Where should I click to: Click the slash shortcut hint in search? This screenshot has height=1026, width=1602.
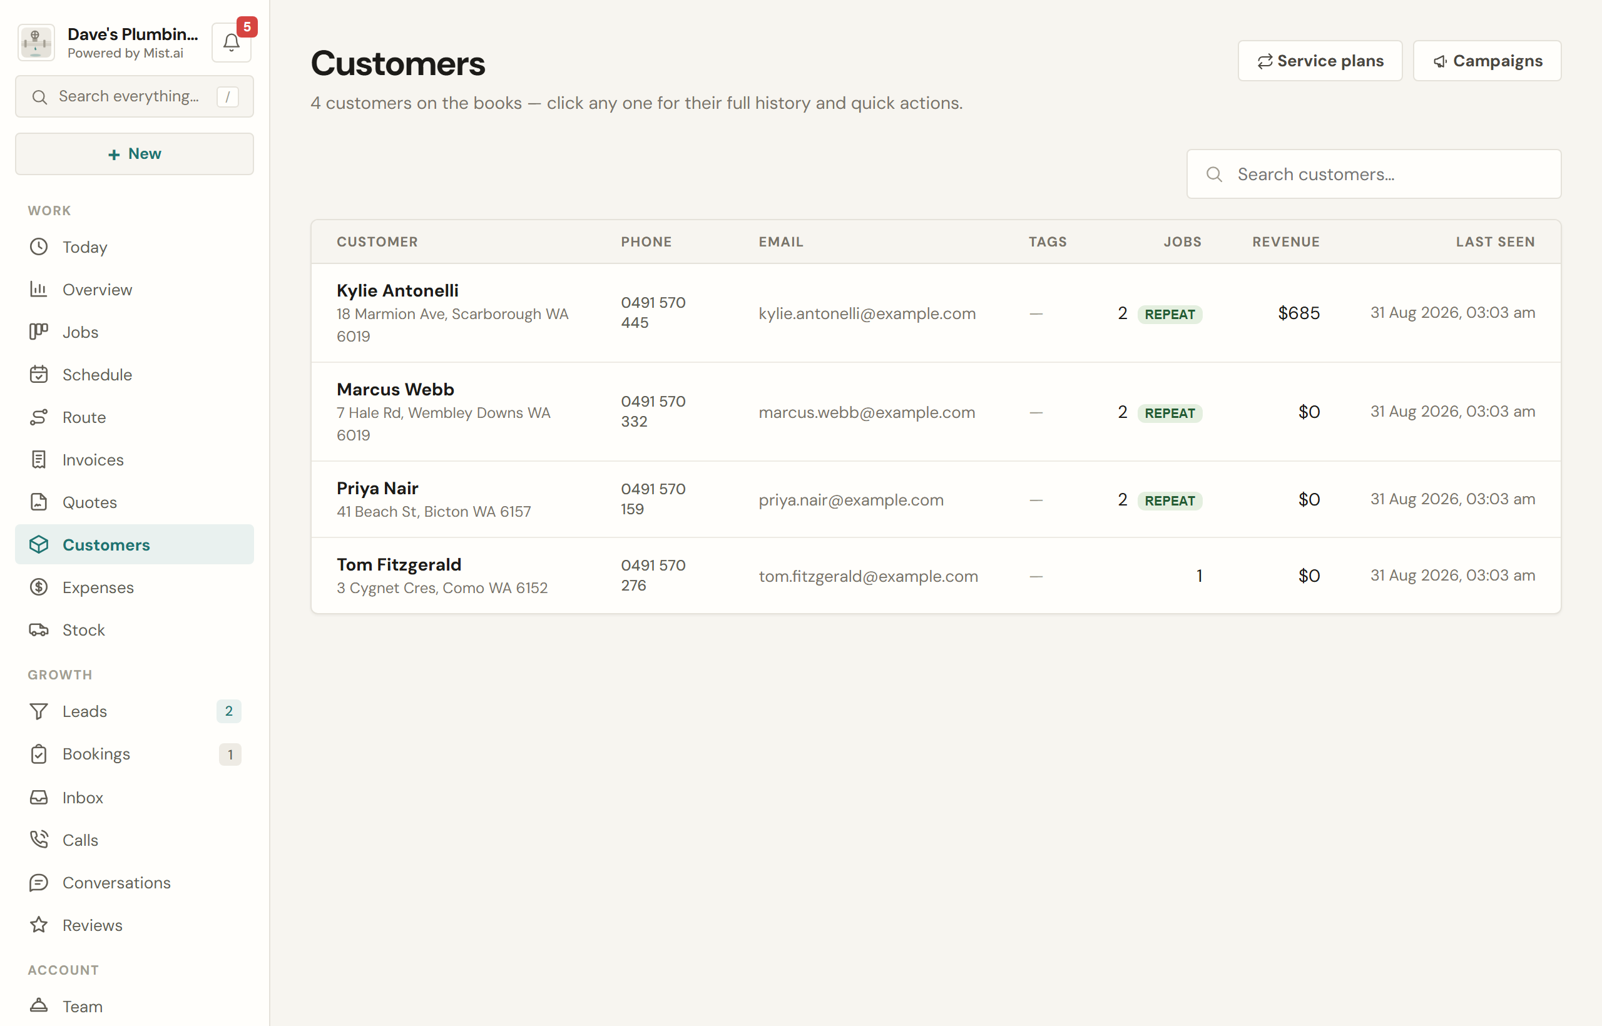point(227,96)
